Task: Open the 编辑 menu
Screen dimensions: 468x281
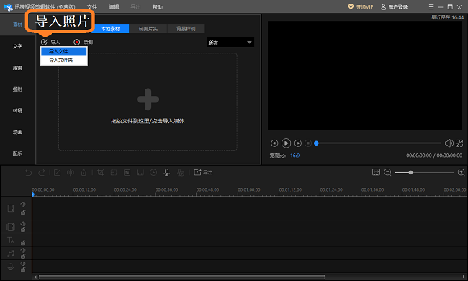Action: pos(114,7)
